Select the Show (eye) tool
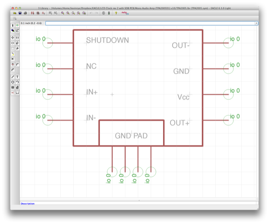The height and width of the screenshot is (224, 269). click(17, 26)
